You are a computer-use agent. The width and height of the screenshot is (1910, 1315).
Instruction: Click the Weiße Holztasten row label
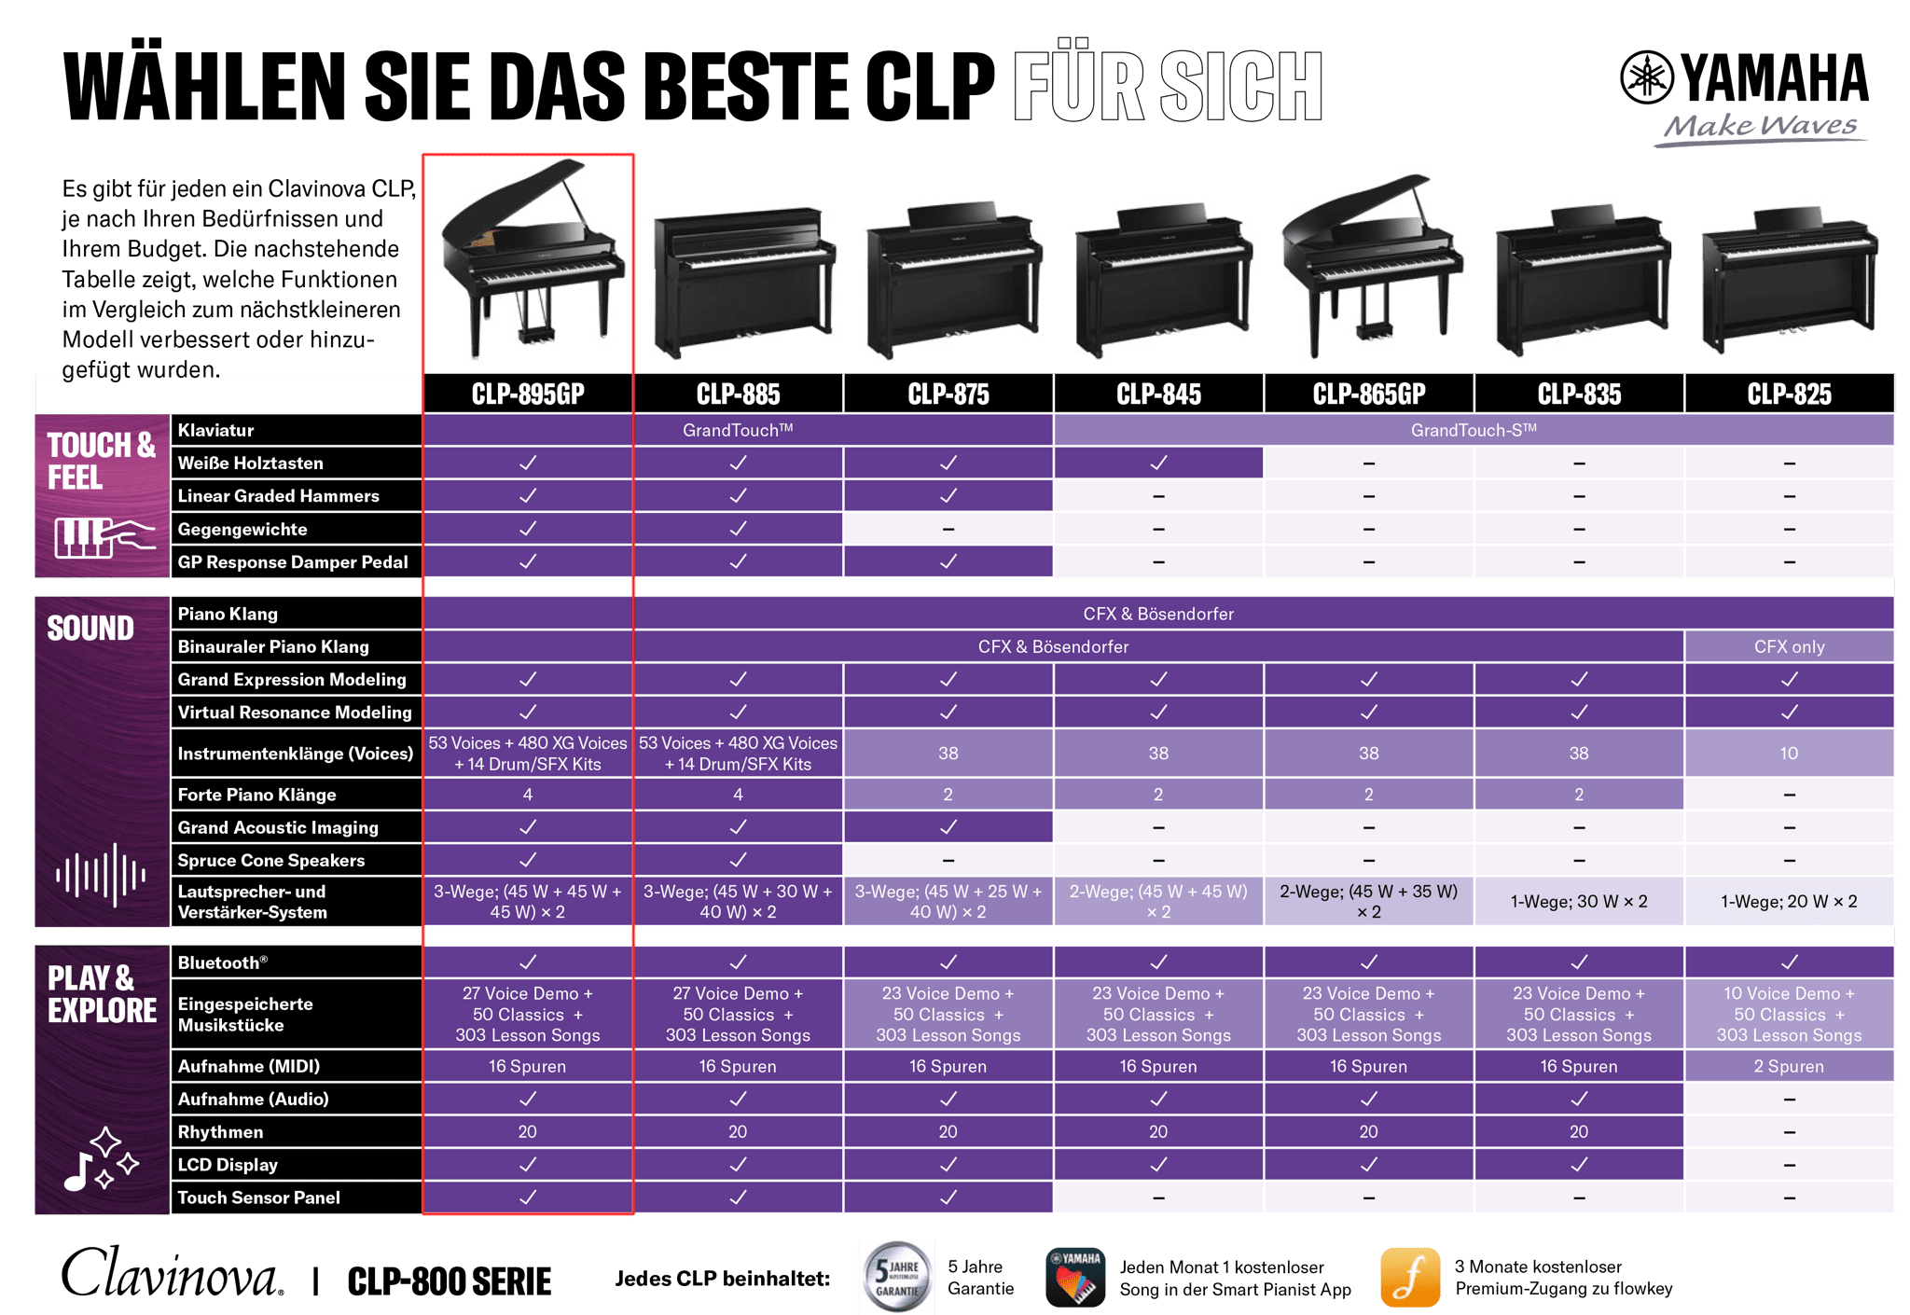(296, 463)
